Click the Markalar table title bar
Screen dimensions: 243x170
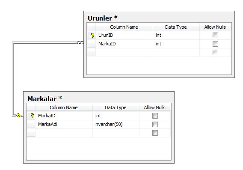tap(99, 98)
